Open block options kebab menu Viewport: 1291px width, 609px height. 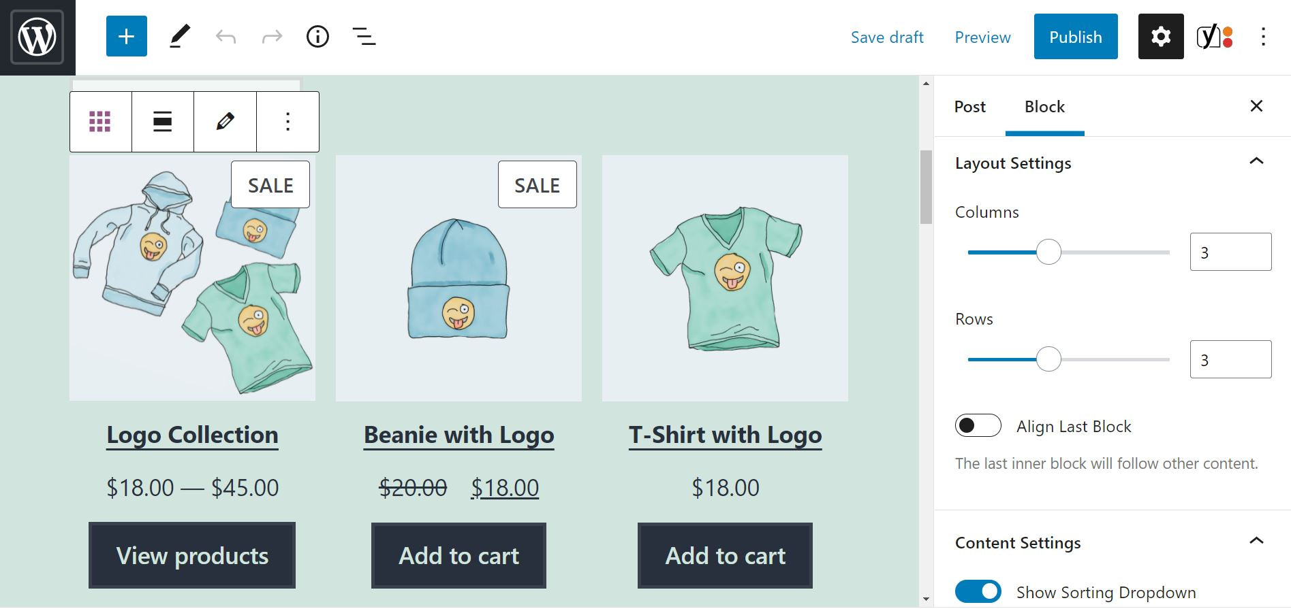(x=287, y=121)
